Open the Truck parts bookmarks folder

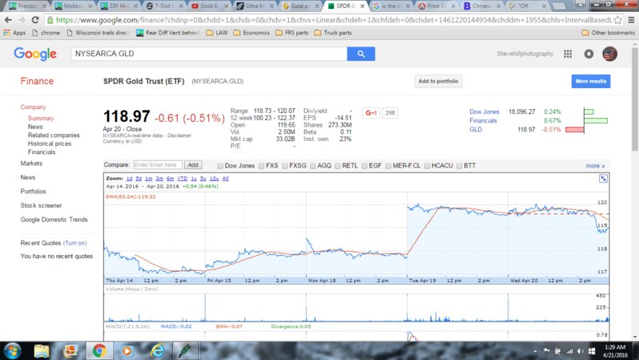(x=333, y=33)
